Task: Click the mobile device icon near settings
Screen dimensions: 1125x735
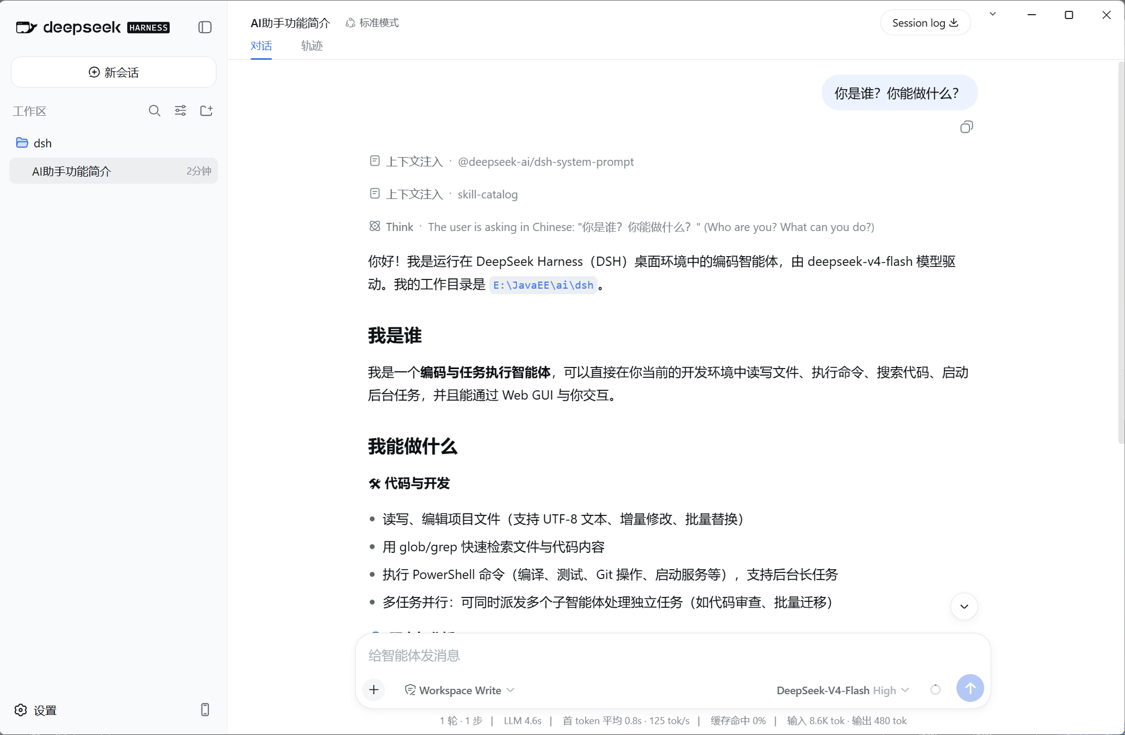Action: click(205, 709)
